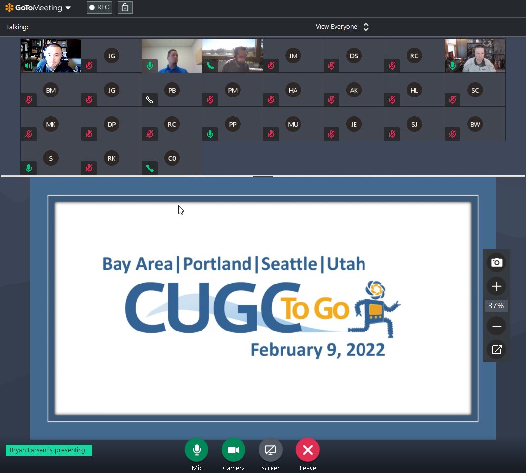Image resolution: width=526 pixels, height=473 pixels.
Task: Leave the meeting
Action: (308, 450)
